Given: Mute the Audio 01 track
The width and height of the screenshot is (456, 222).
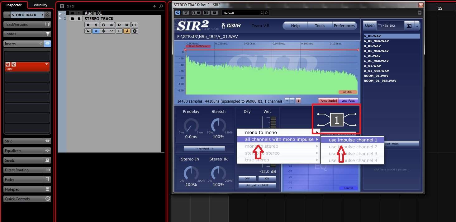Looking at the screenshot, I should 72,13.
